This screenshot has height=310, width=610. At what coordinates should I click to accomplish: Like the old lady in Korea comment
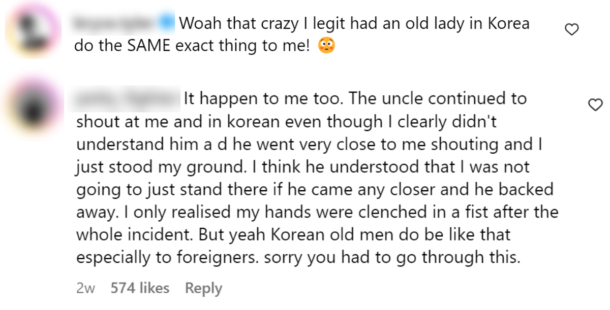[572, 30]
